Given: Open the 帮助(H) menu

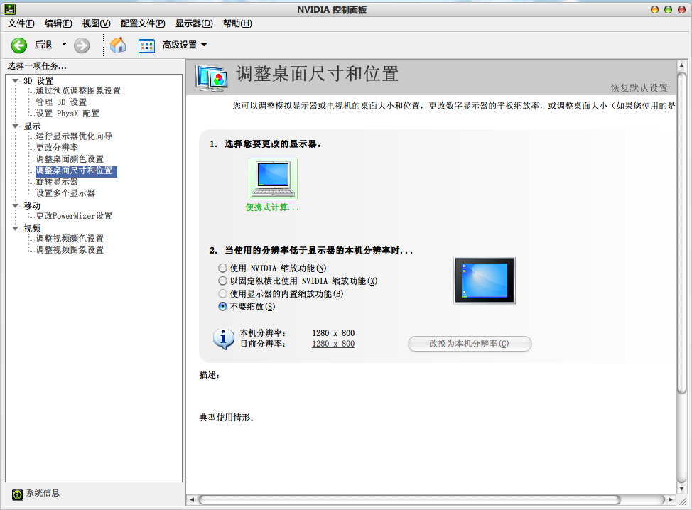Looking at the screenshot, I should pos(237,23).
